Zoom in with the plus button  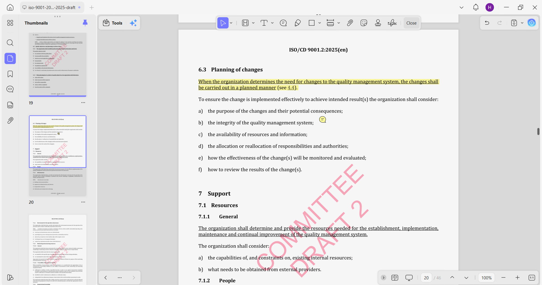517,278
